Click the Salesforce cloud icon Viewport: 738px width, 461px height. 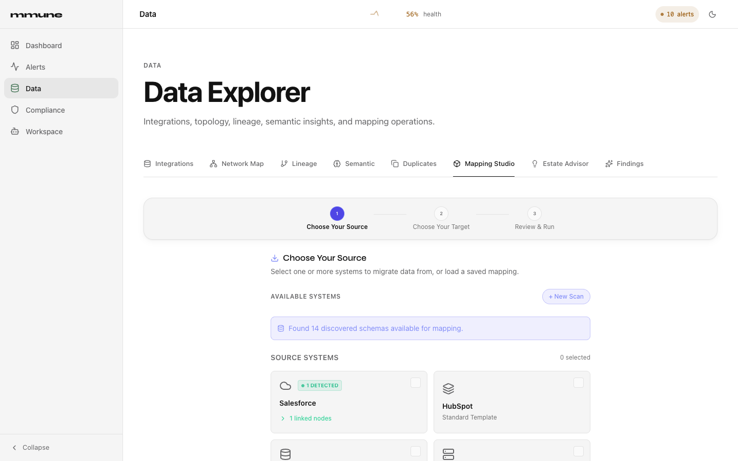[285, 386]
